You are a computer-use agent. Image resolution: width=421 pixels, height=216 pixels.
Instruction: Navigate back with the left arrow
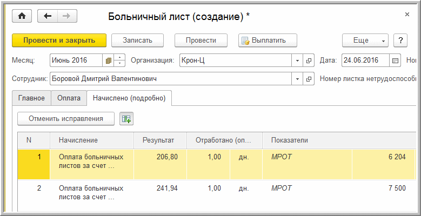tap(47, 16)
